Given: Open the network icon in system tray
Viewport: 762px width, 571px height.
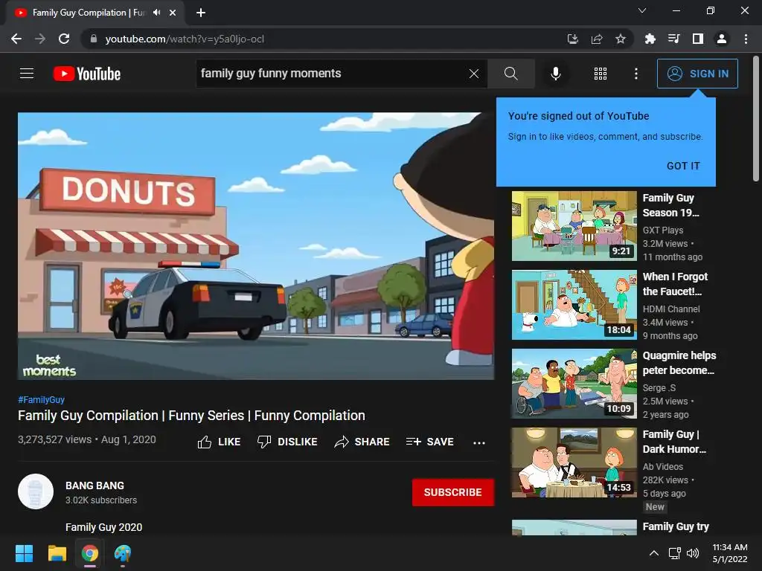Looking at the screenshot, I should coord(674,553).
